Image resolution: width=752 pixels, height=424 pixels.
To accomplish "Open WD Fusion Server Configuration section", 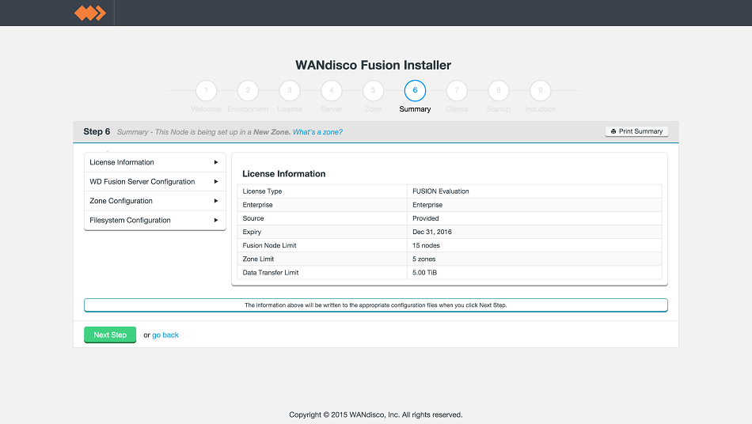I will [x=155, y=182].
